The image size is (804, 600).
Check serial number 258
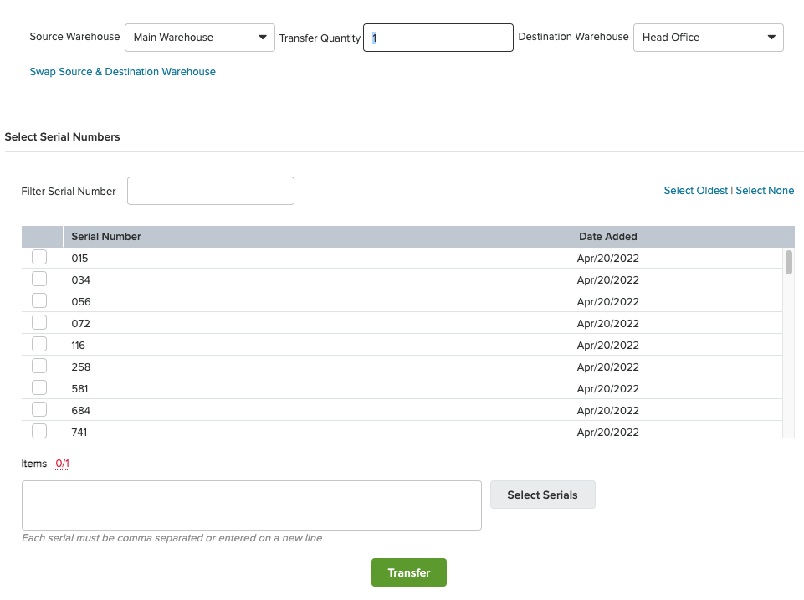(x=39, y=367)
